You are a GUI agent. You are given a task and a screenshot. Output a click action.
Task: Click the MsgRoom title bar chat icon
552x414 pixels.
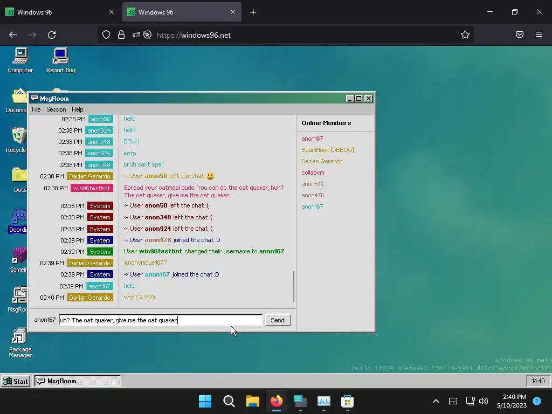pos(34,98)
